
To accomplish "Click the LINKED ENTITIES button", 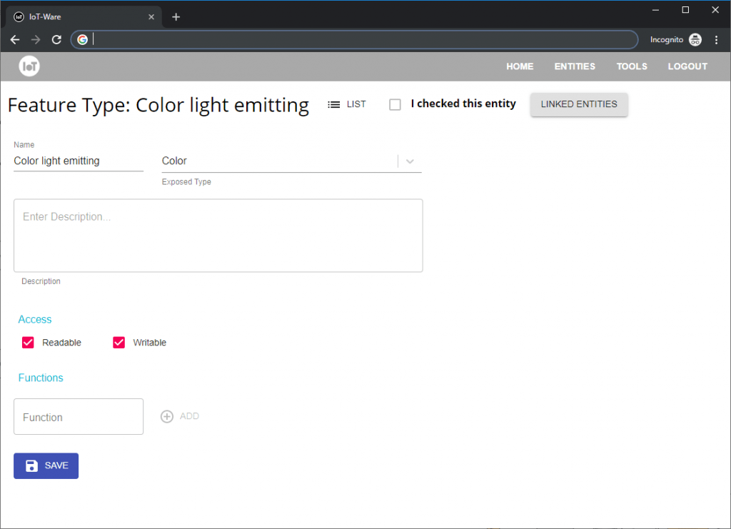I will coord(579,104).
